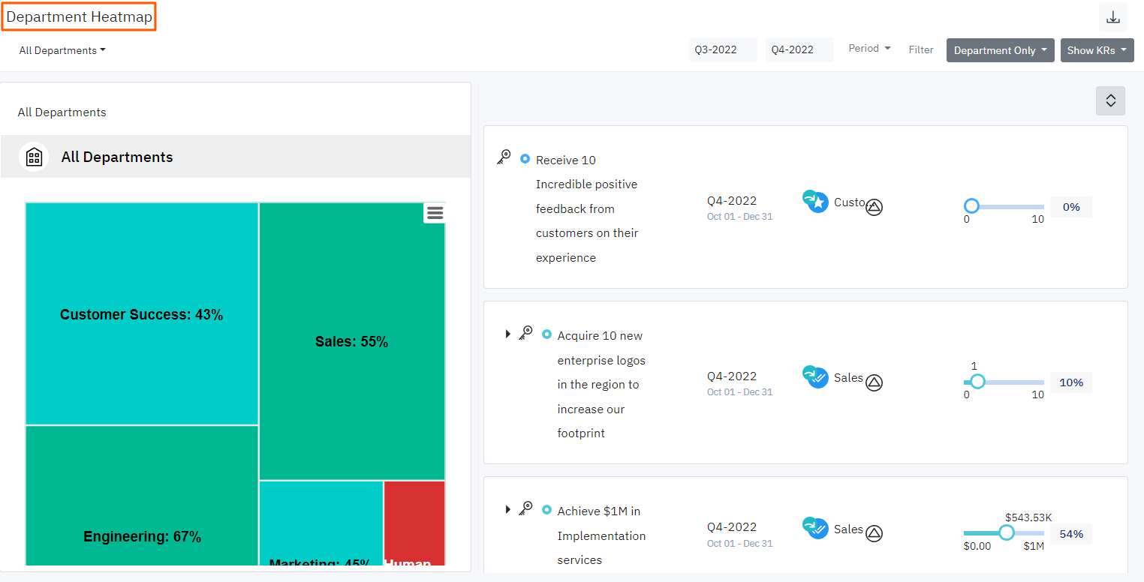The image size is (1144, 582).
Task: Open the Q3-2022 period field
Action: [722, 49]
